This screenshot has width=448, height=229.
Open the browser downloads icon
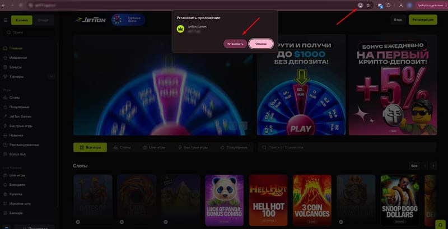point(401,5)
